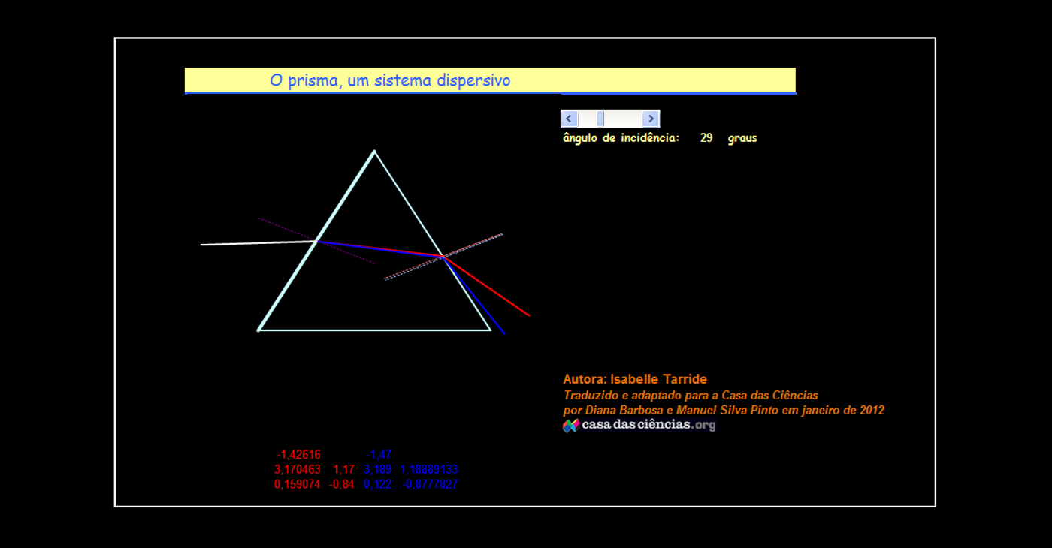Click the red value -0,84
Screen dimensions: 1052x548
click(x=341, y=485)
